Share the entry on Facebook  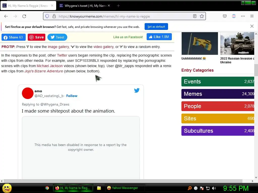[x=14, y=37]
